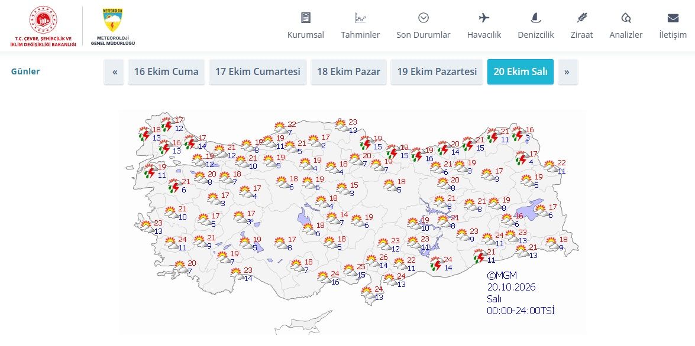Open the Denizcilik sailboat icon
Image resolution: width=695 pixels, height=346 pixels.
536,18
